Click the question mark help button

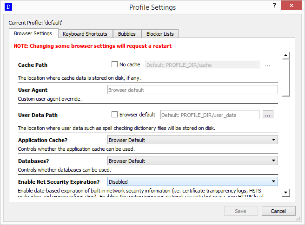tap(274, 5)
